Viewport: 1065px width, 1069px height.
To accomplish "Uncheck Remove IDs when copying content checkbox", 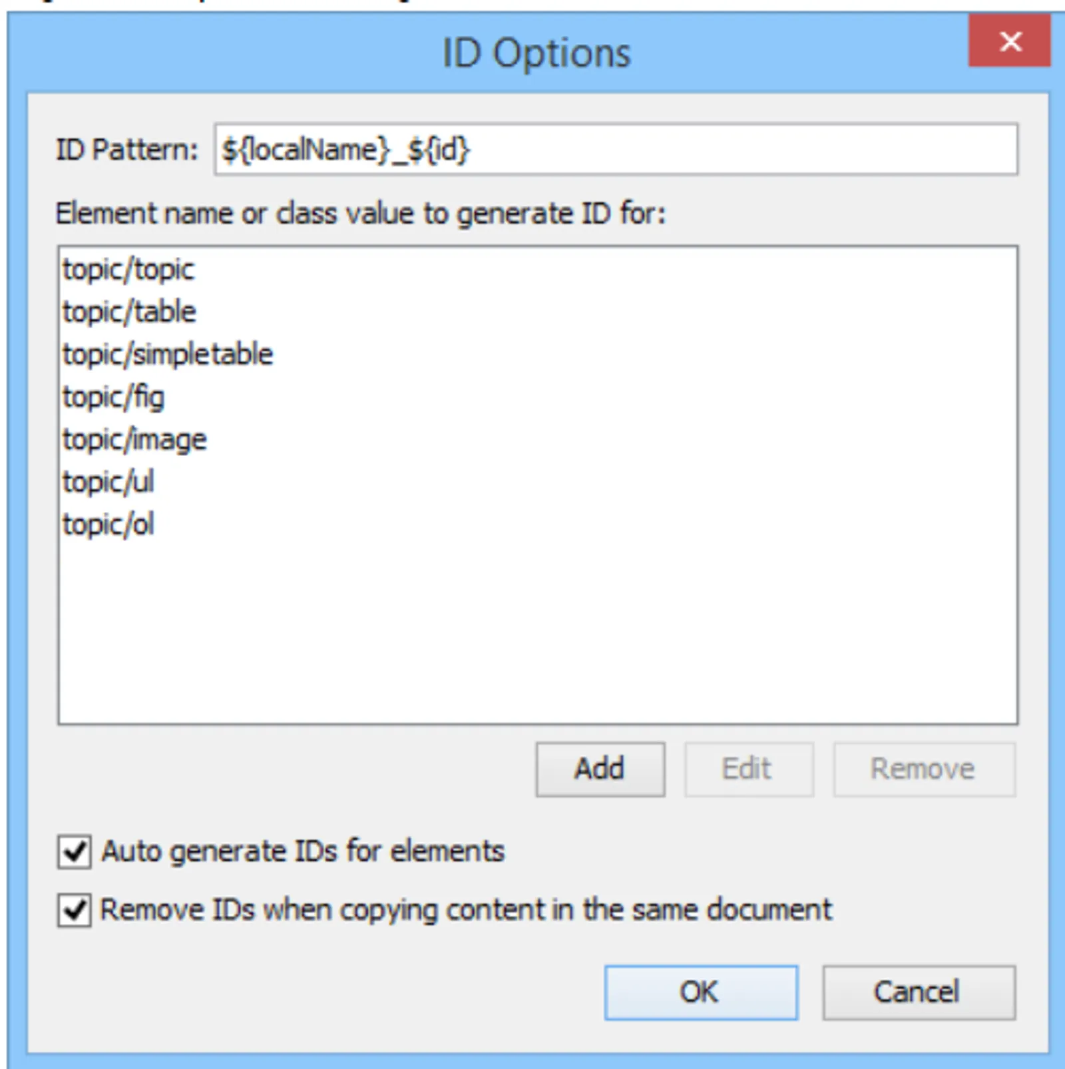I will [75, 911].
